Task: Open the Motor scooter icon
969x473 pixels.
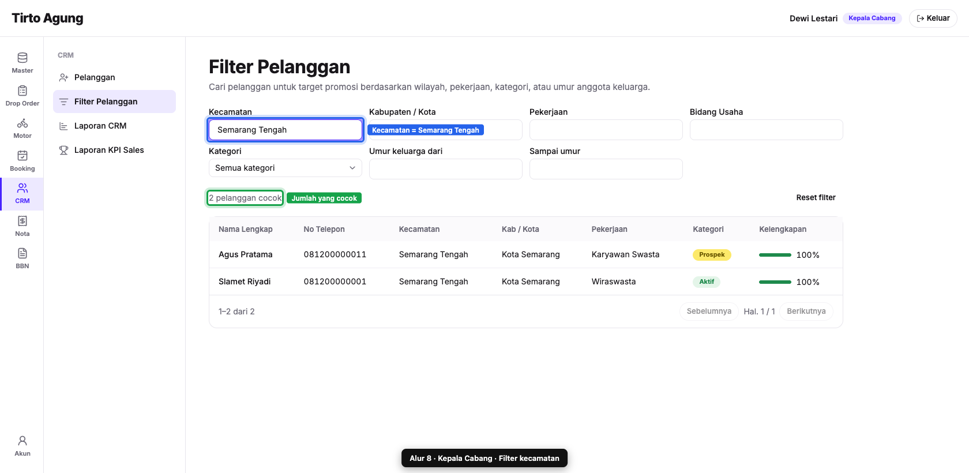Action: click(x=22, y=123)
